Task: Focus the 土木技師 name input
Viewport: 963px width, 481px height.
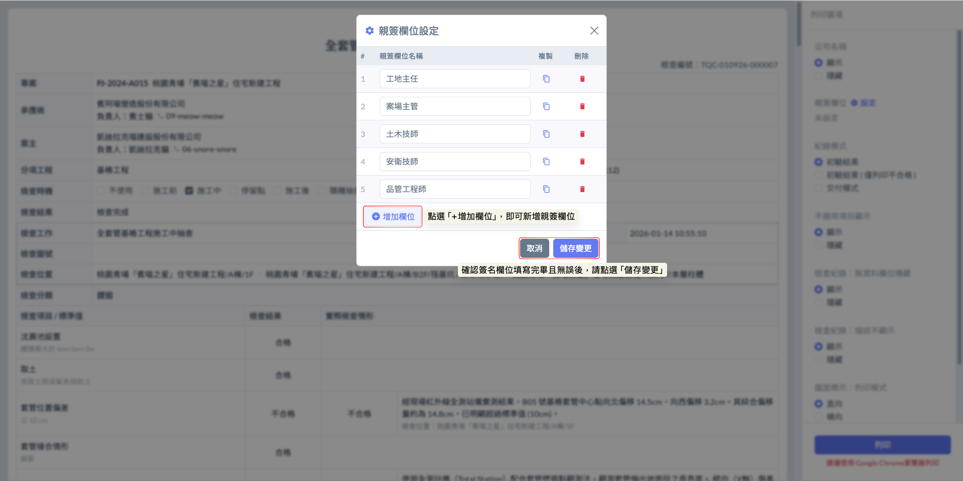Action: [x=454, y=134]
